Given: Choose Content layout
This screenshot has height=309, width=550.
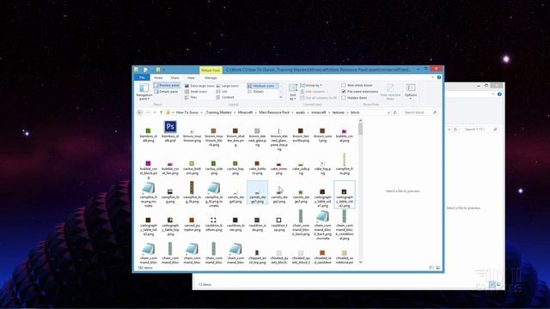Looking at the screenshot, I should tap(225, 97).
